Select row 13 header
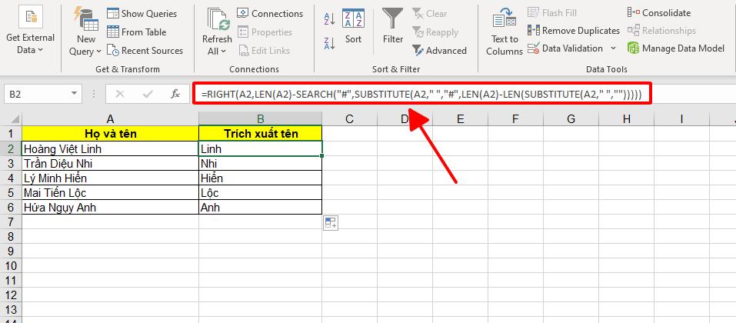This screenshot has width=736, height=323. point(11,309)
